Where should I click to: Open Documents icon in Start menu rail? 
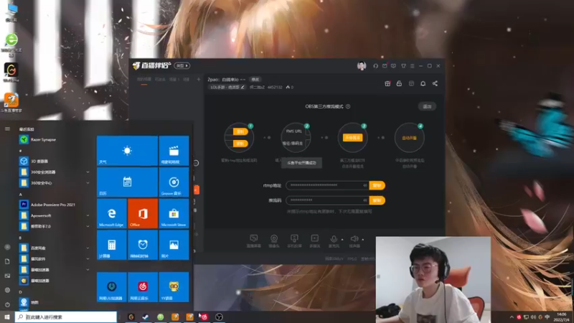click(7, 261)
